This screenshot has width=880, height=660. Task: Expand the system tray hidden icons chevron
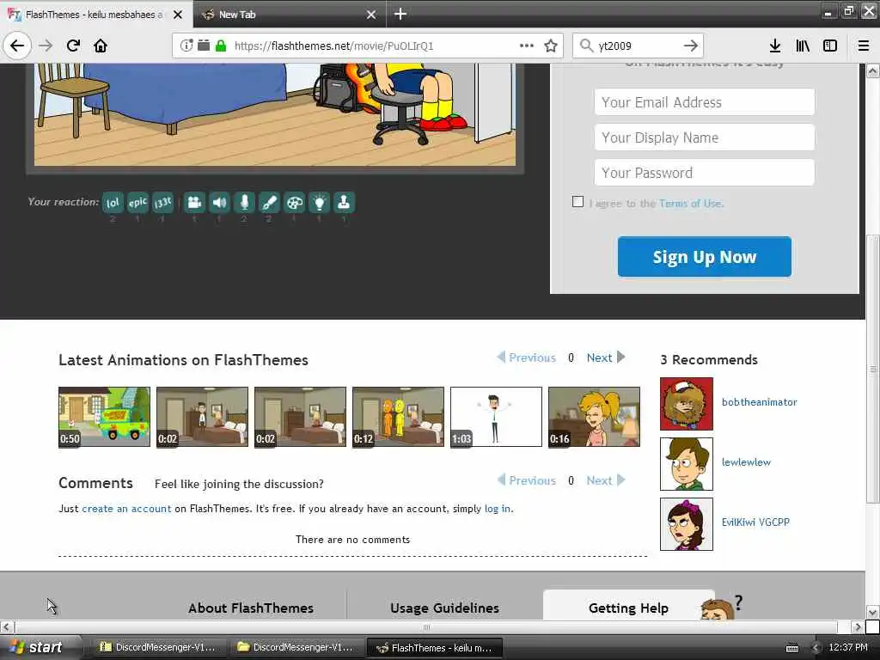tap(816, 648)
